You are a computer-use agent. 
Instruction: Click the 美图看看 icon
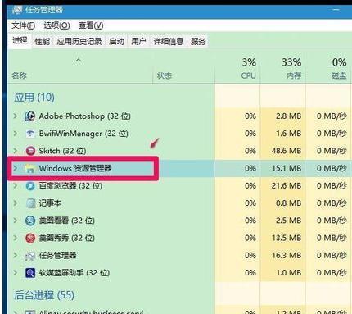[30, 221]
